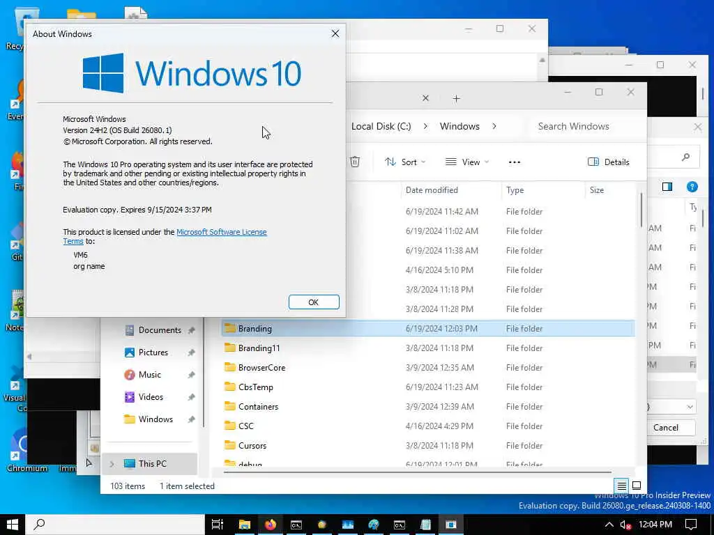Screen dimensions: 714x535
Task: Switch to large thumbnails view button
Action: click(637, 486)
